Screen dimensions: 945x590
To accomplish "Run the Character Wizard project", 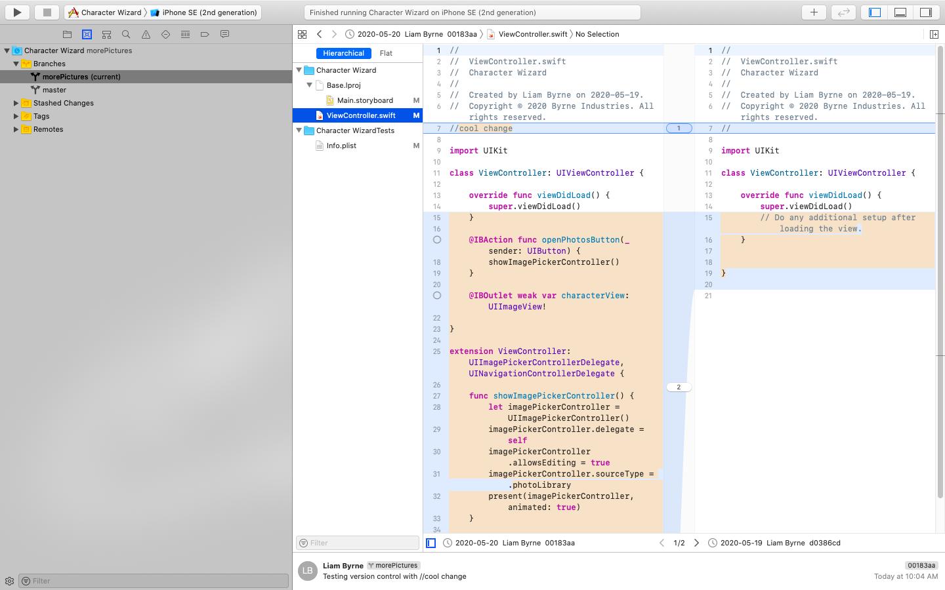I will [x=17, y=12].
